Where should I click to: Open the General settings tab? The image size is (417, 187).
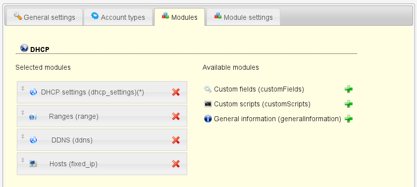pyautogui.click(x=44, y=17)
